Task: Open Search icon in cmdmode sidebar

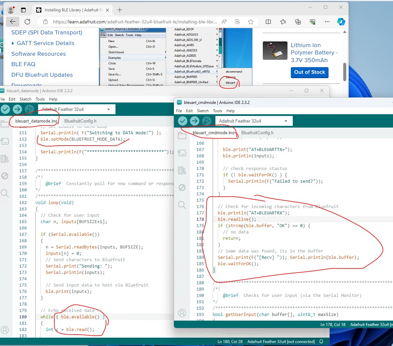Action: coord(182,205)
